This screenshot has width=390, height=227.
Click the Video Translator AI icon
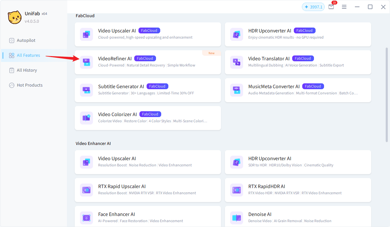(x=237, y=62)
